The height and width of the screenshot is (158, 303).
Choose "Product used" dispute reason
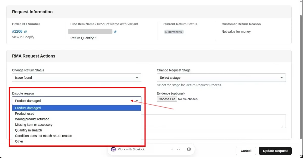click(x=77, y=114)
